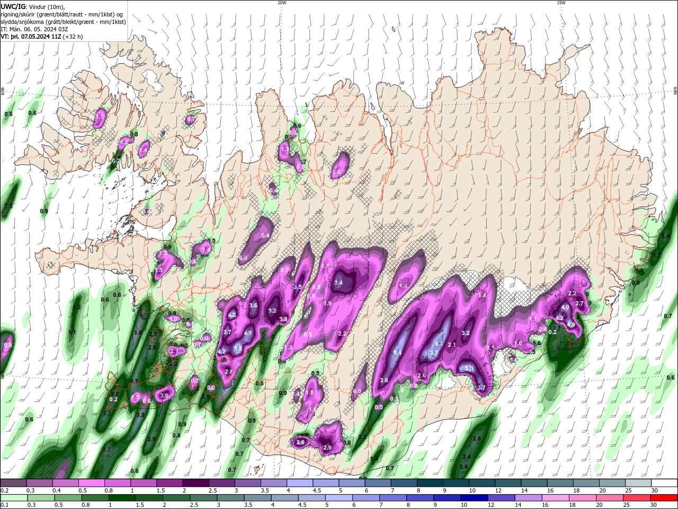Click the darkest purple swatch between 2 and 2.5 in snow legend

(195, 483)
